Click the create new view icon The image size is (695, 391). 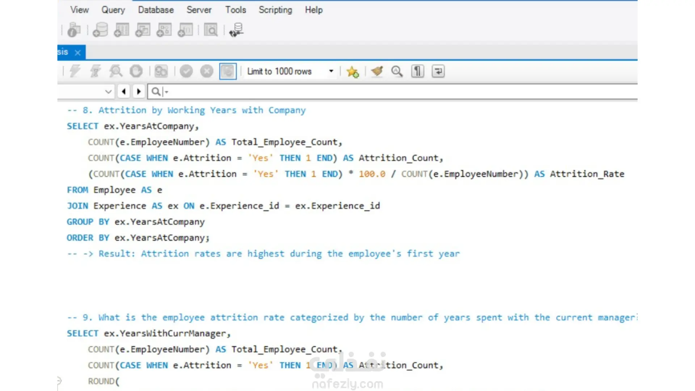coord(143,30)
